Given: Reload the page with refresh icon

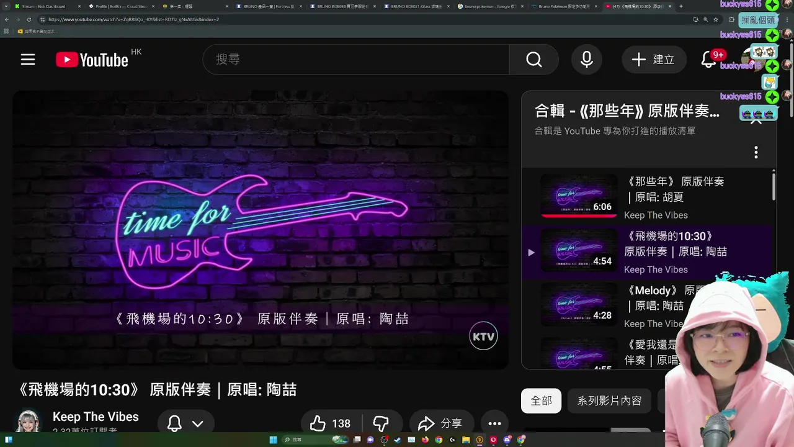Looking at the screenshot, I should click(x=29, y=19).
